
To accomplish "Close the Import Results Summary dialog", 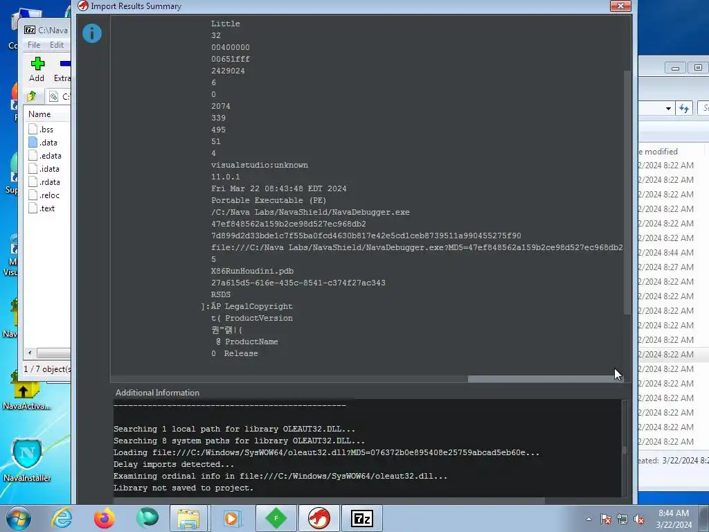I will pos(620,6).
